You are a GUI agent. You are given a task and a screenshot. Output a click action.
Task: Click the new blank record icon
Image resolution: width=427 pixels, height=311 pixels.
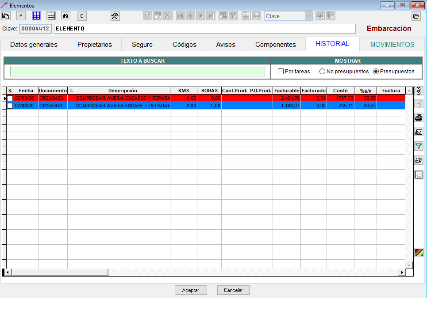[148, 16]
